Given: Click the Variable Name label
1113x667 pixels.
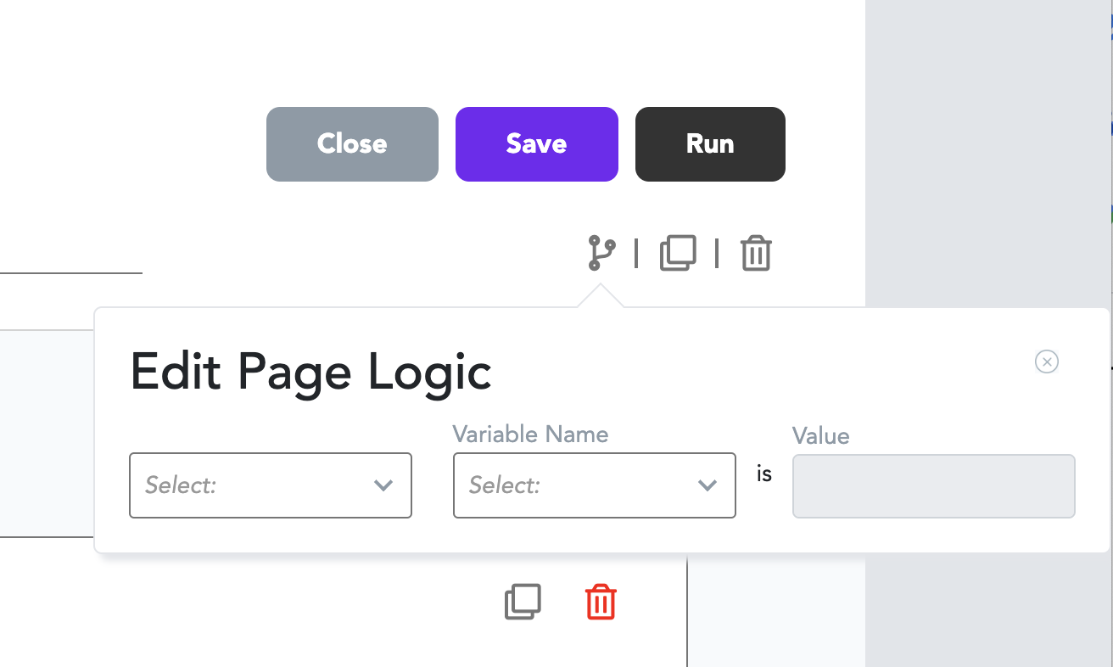Looking at the screenshot, I should (530, 434).
